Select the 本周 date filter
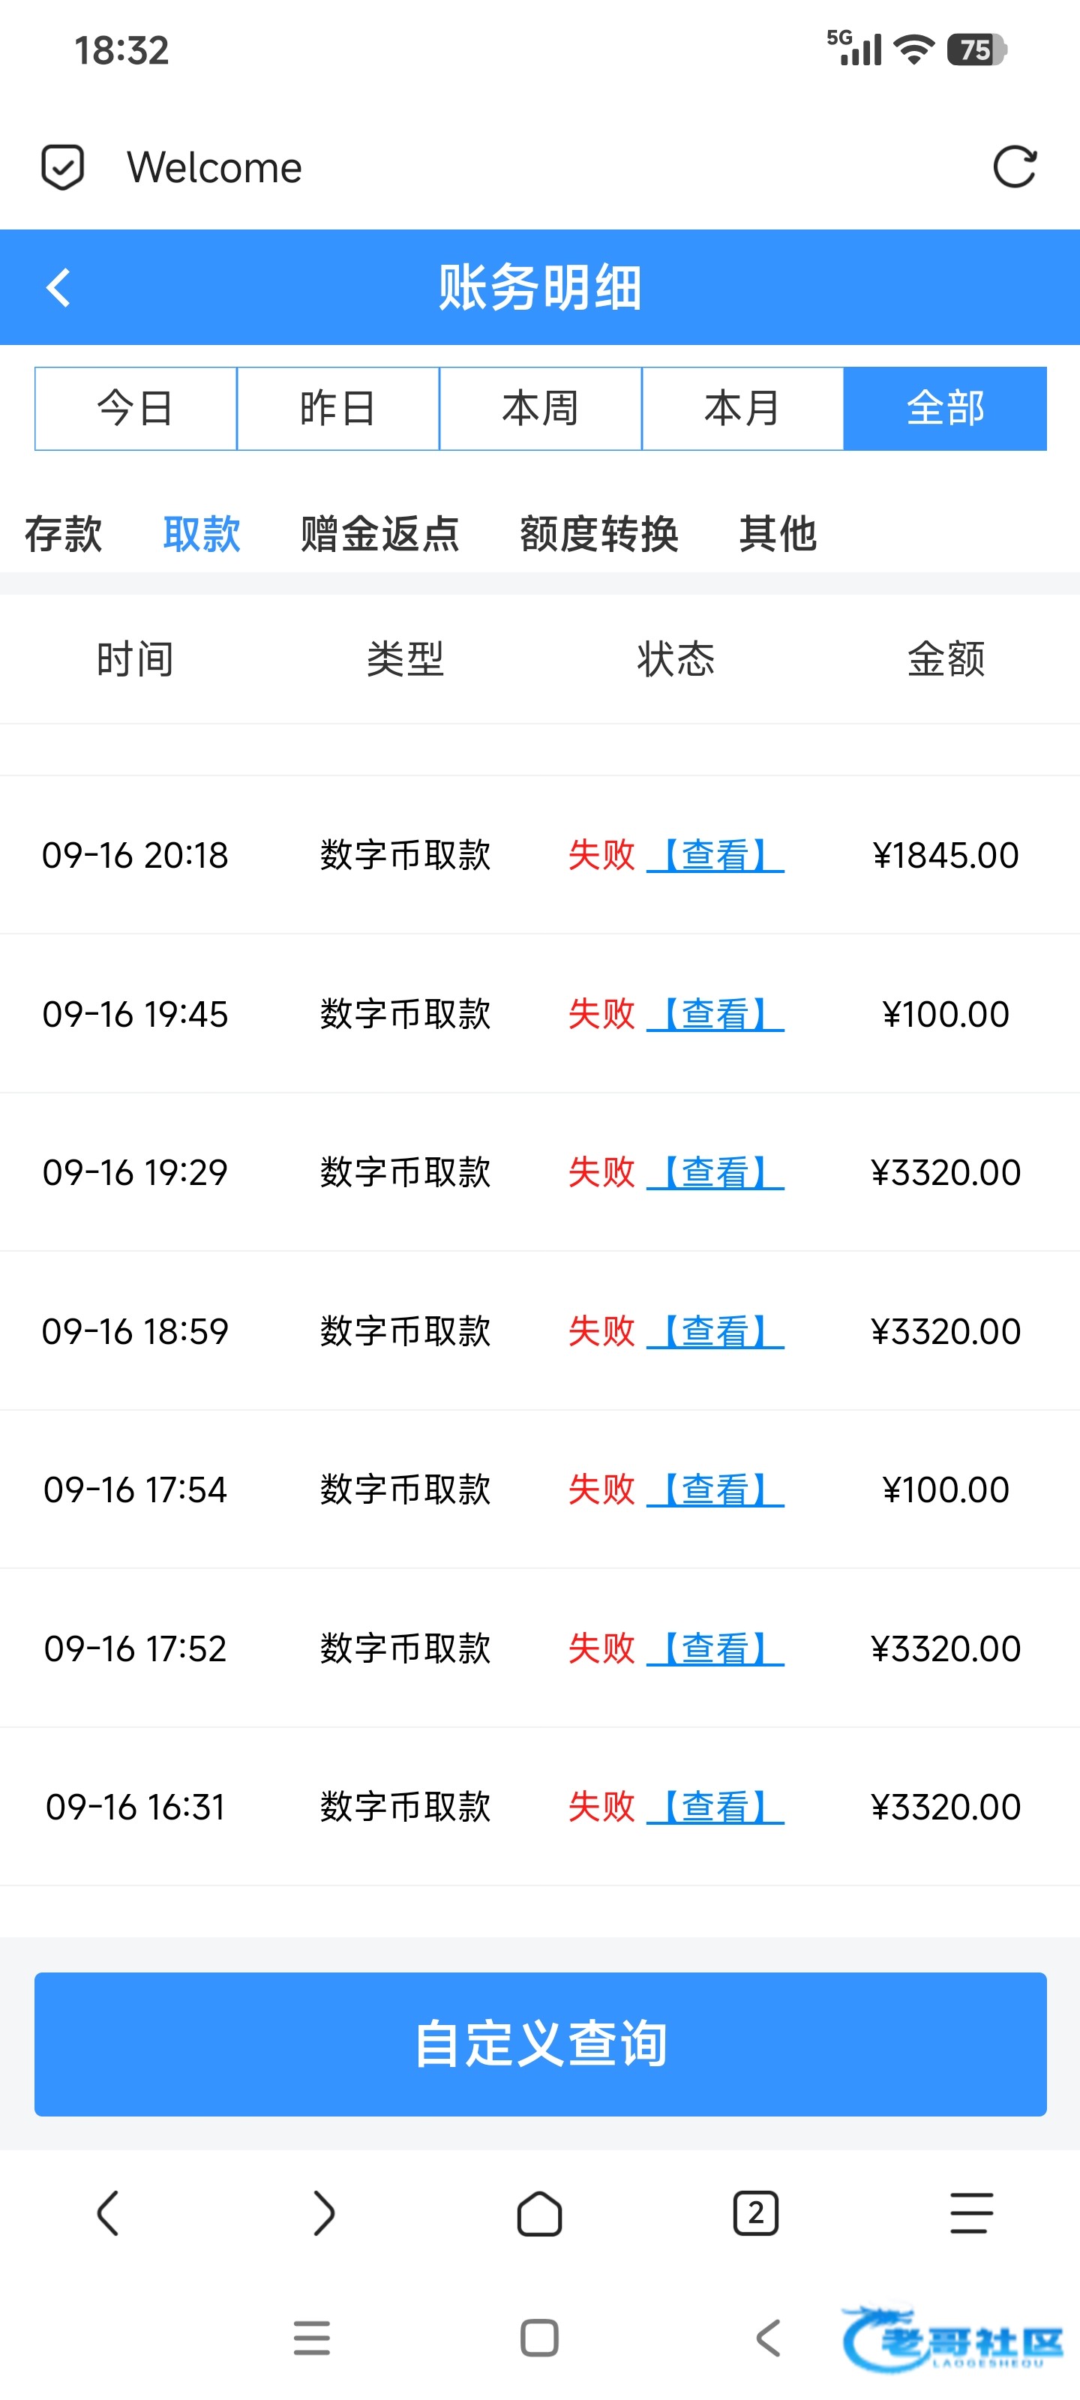The width and height of the screenshot is (1080, 2400). click(x=541, y=409)
